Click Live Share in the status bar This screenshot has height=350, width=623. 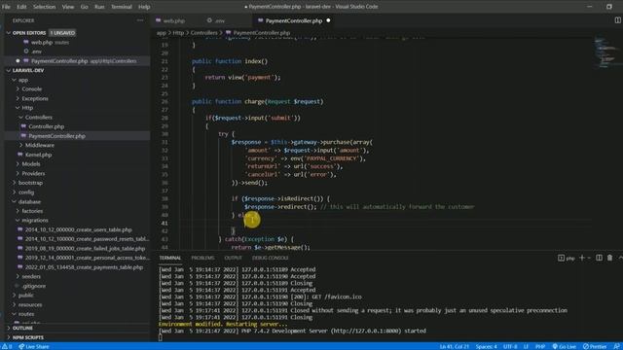click(34, 346)
